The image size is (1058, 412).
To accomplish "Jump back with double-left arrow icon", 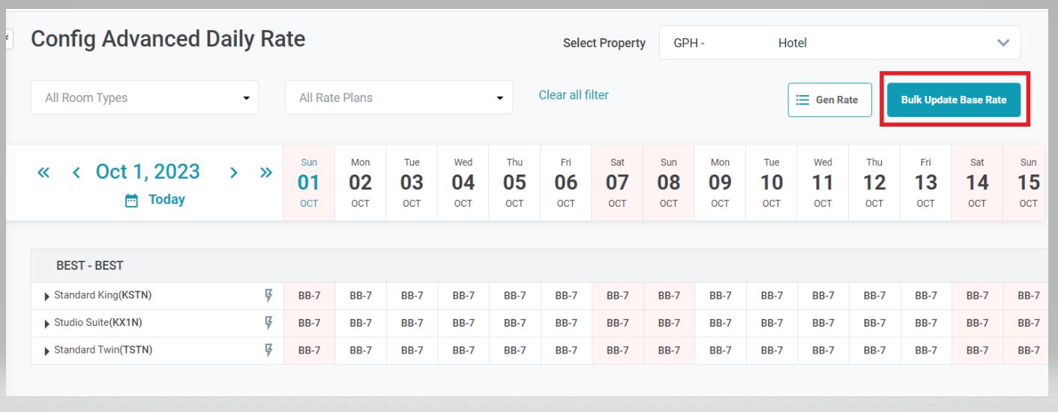I will (43, 172).
